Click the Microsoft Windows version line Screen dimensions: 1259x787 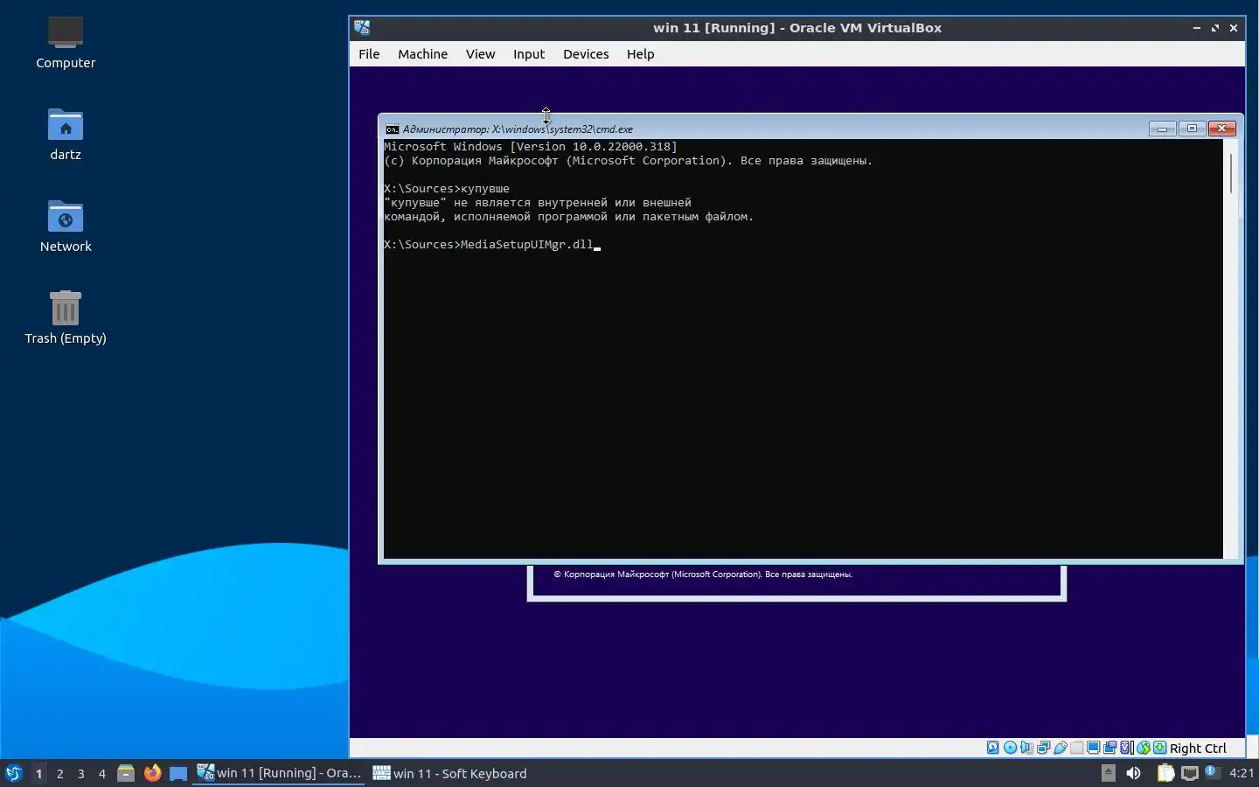coord(531,147)
